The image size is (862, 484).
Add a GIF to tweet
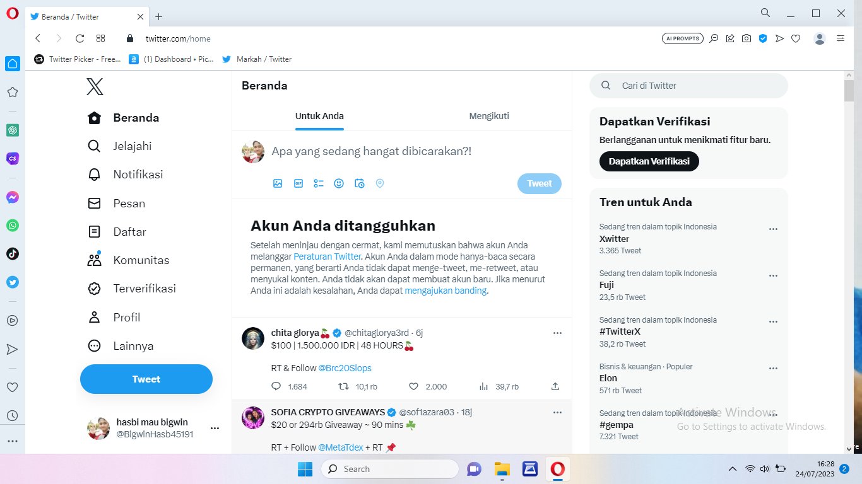298,183
